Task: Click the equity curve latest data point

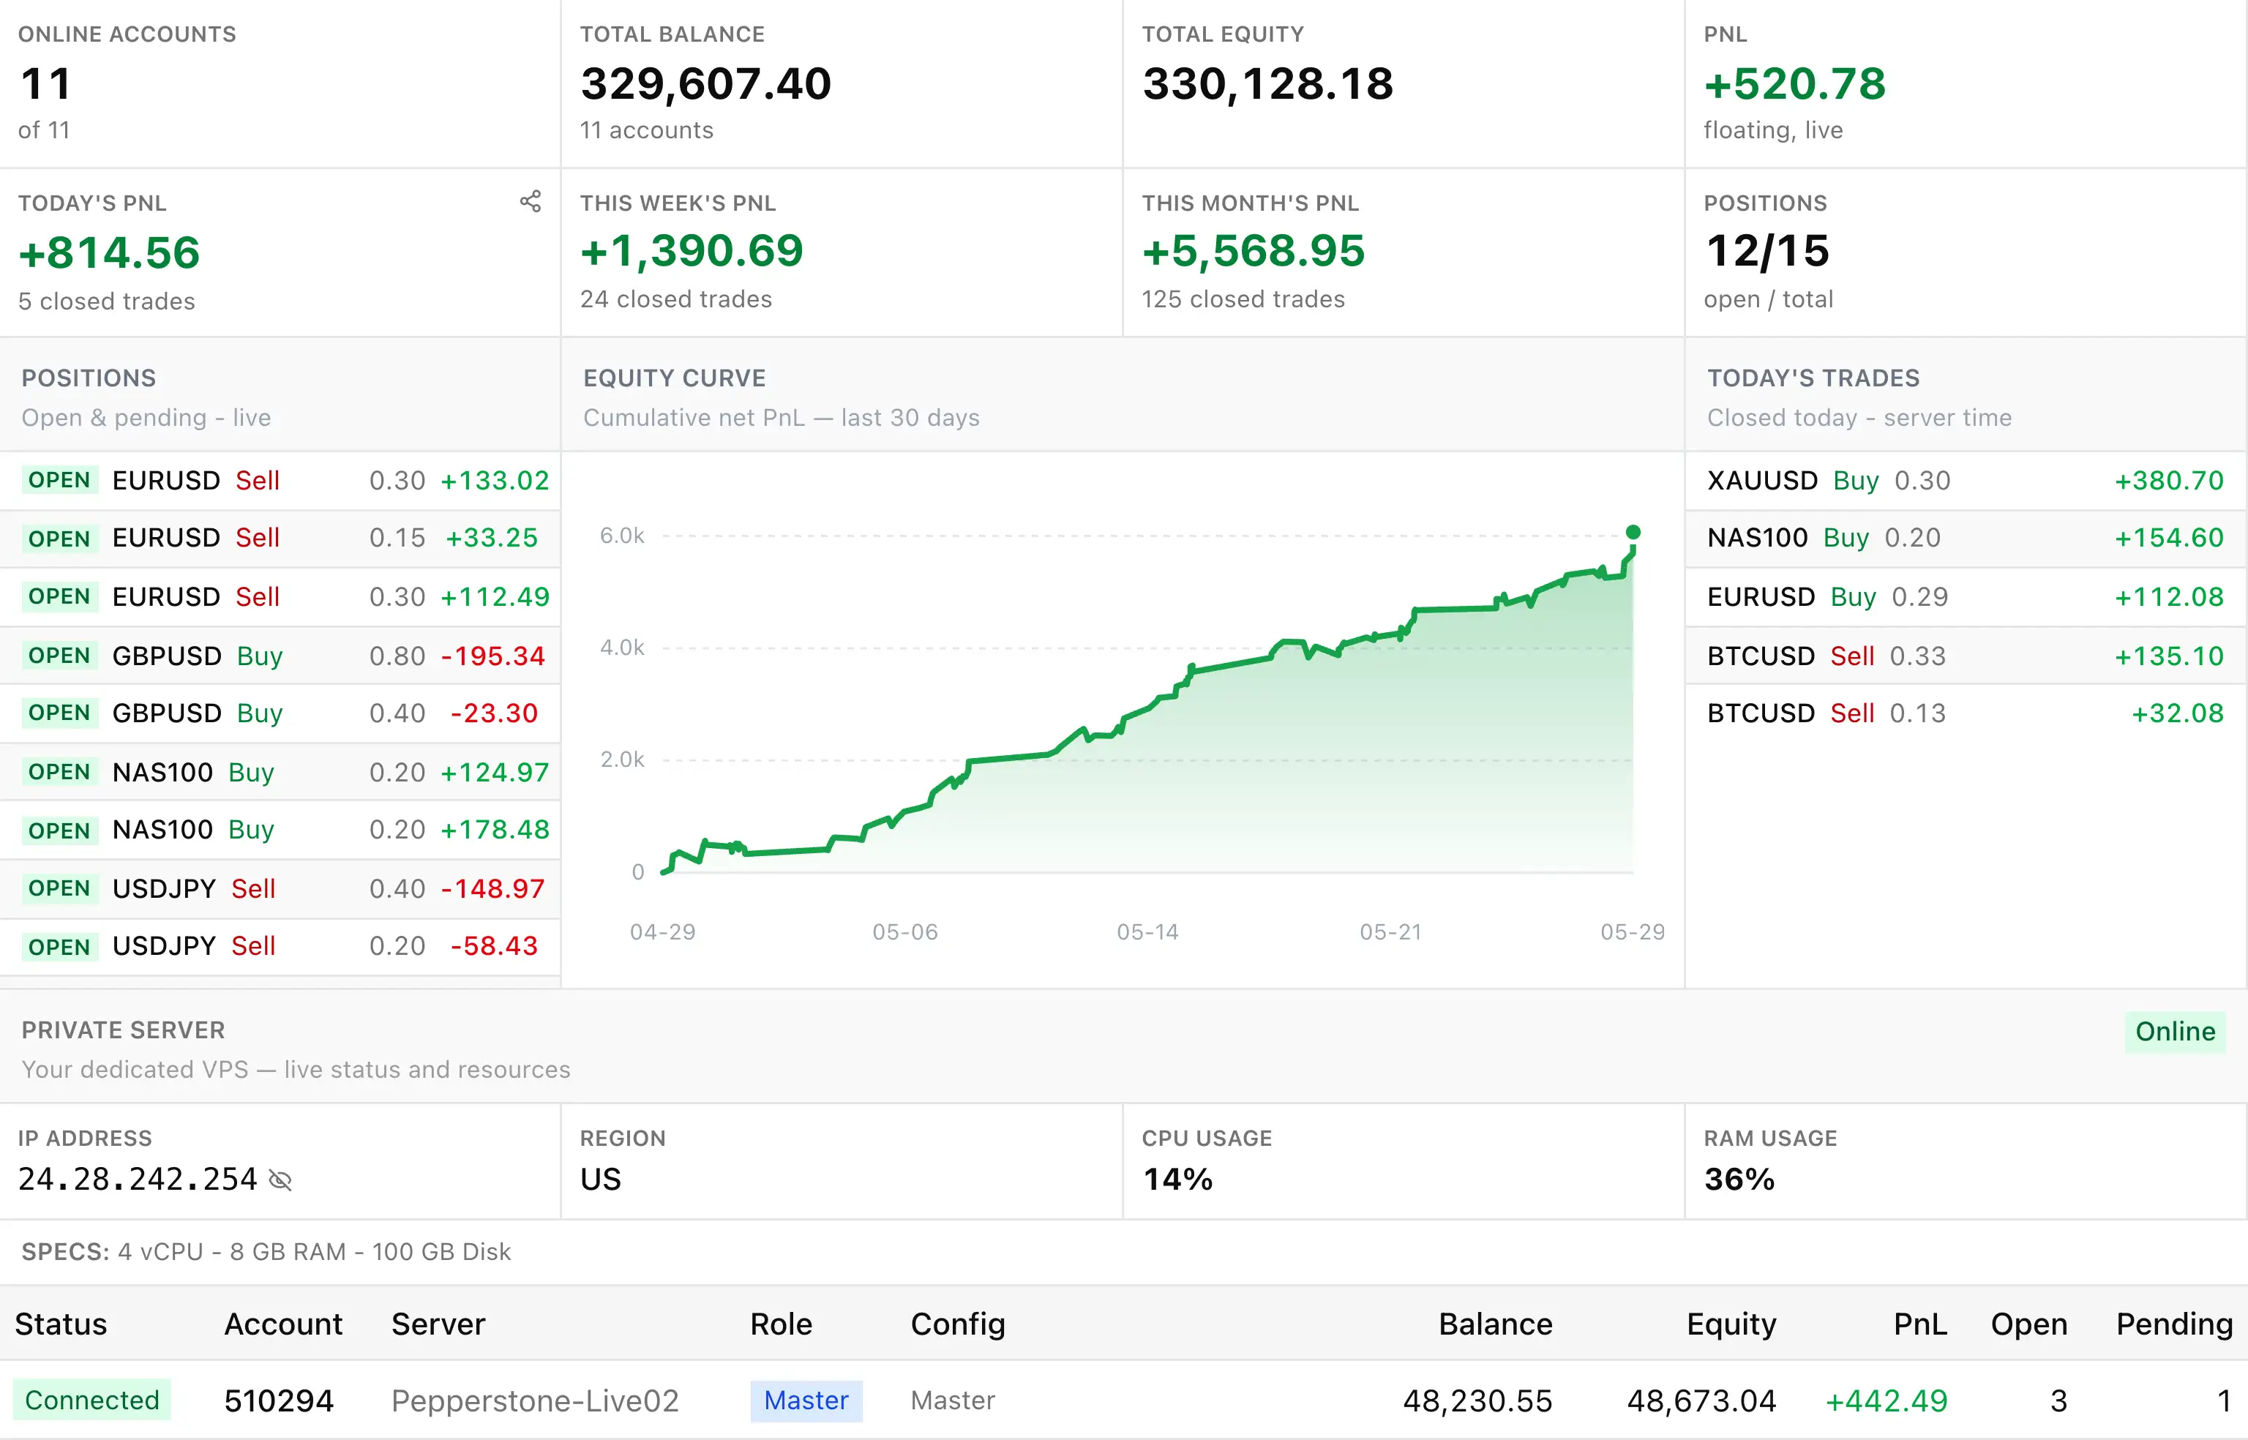Action: pos(1633,532)
